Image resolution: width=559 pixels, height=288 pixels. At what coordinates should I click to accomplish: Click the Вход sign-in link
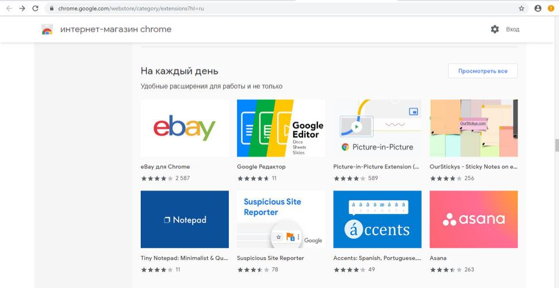[512, 29]
